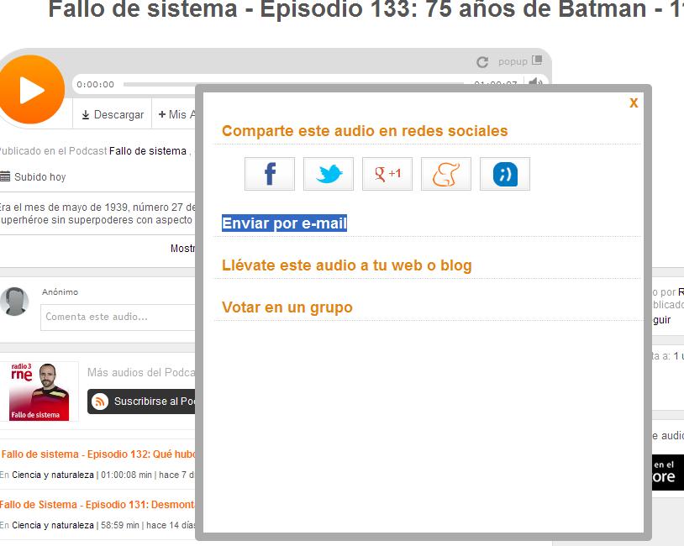Click the blue Tuenti smiley icon
Screen dimensions: 684x546
click(x=505, y=174)
